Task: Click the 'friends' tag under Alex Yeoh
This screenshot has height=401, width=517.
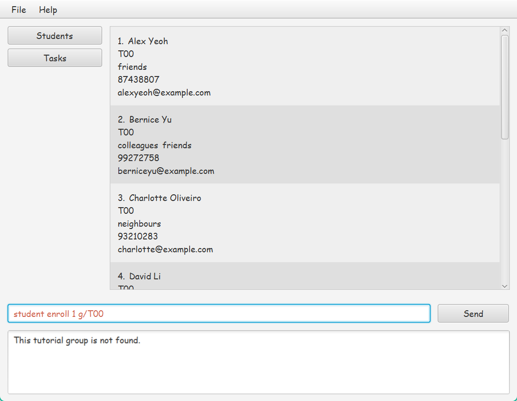Action: tap(132, 67)
